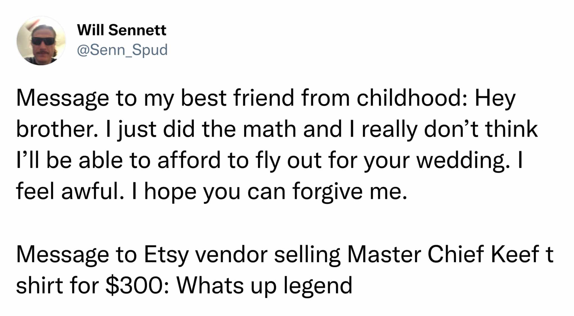Viewport: 574px width, 316px height.
Task: Click the word "shirt" on the last line
Action: click(40, 285)
